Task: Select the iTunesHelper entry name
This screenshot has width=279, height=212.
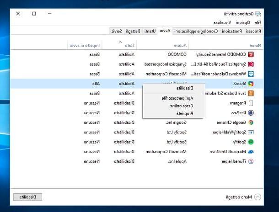Action: pos(234,161)
